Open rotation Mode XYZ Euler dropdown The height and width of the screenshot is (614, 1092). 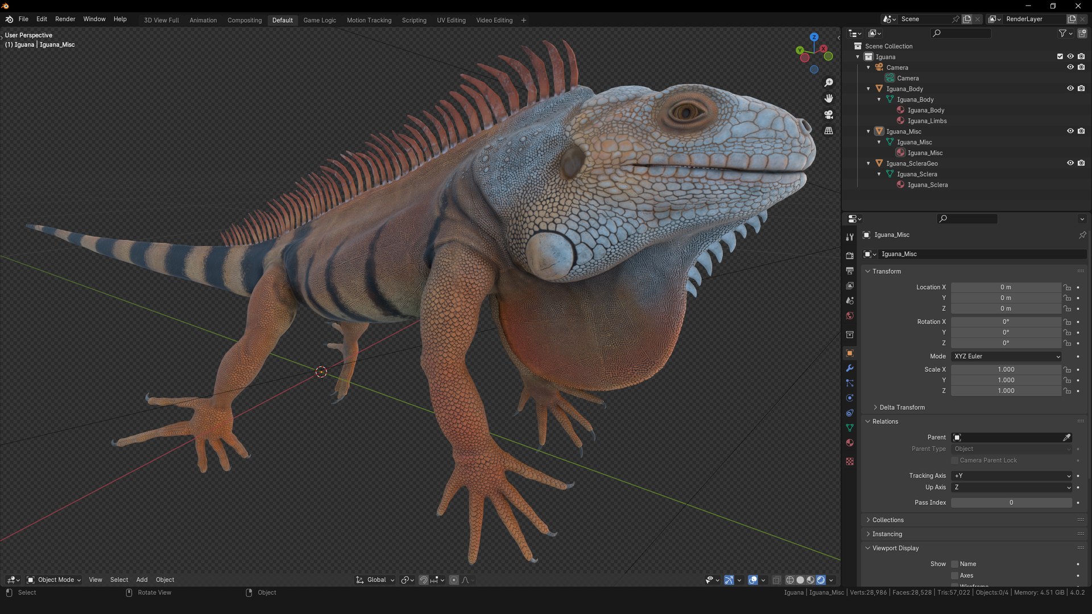coord(1007,356)
